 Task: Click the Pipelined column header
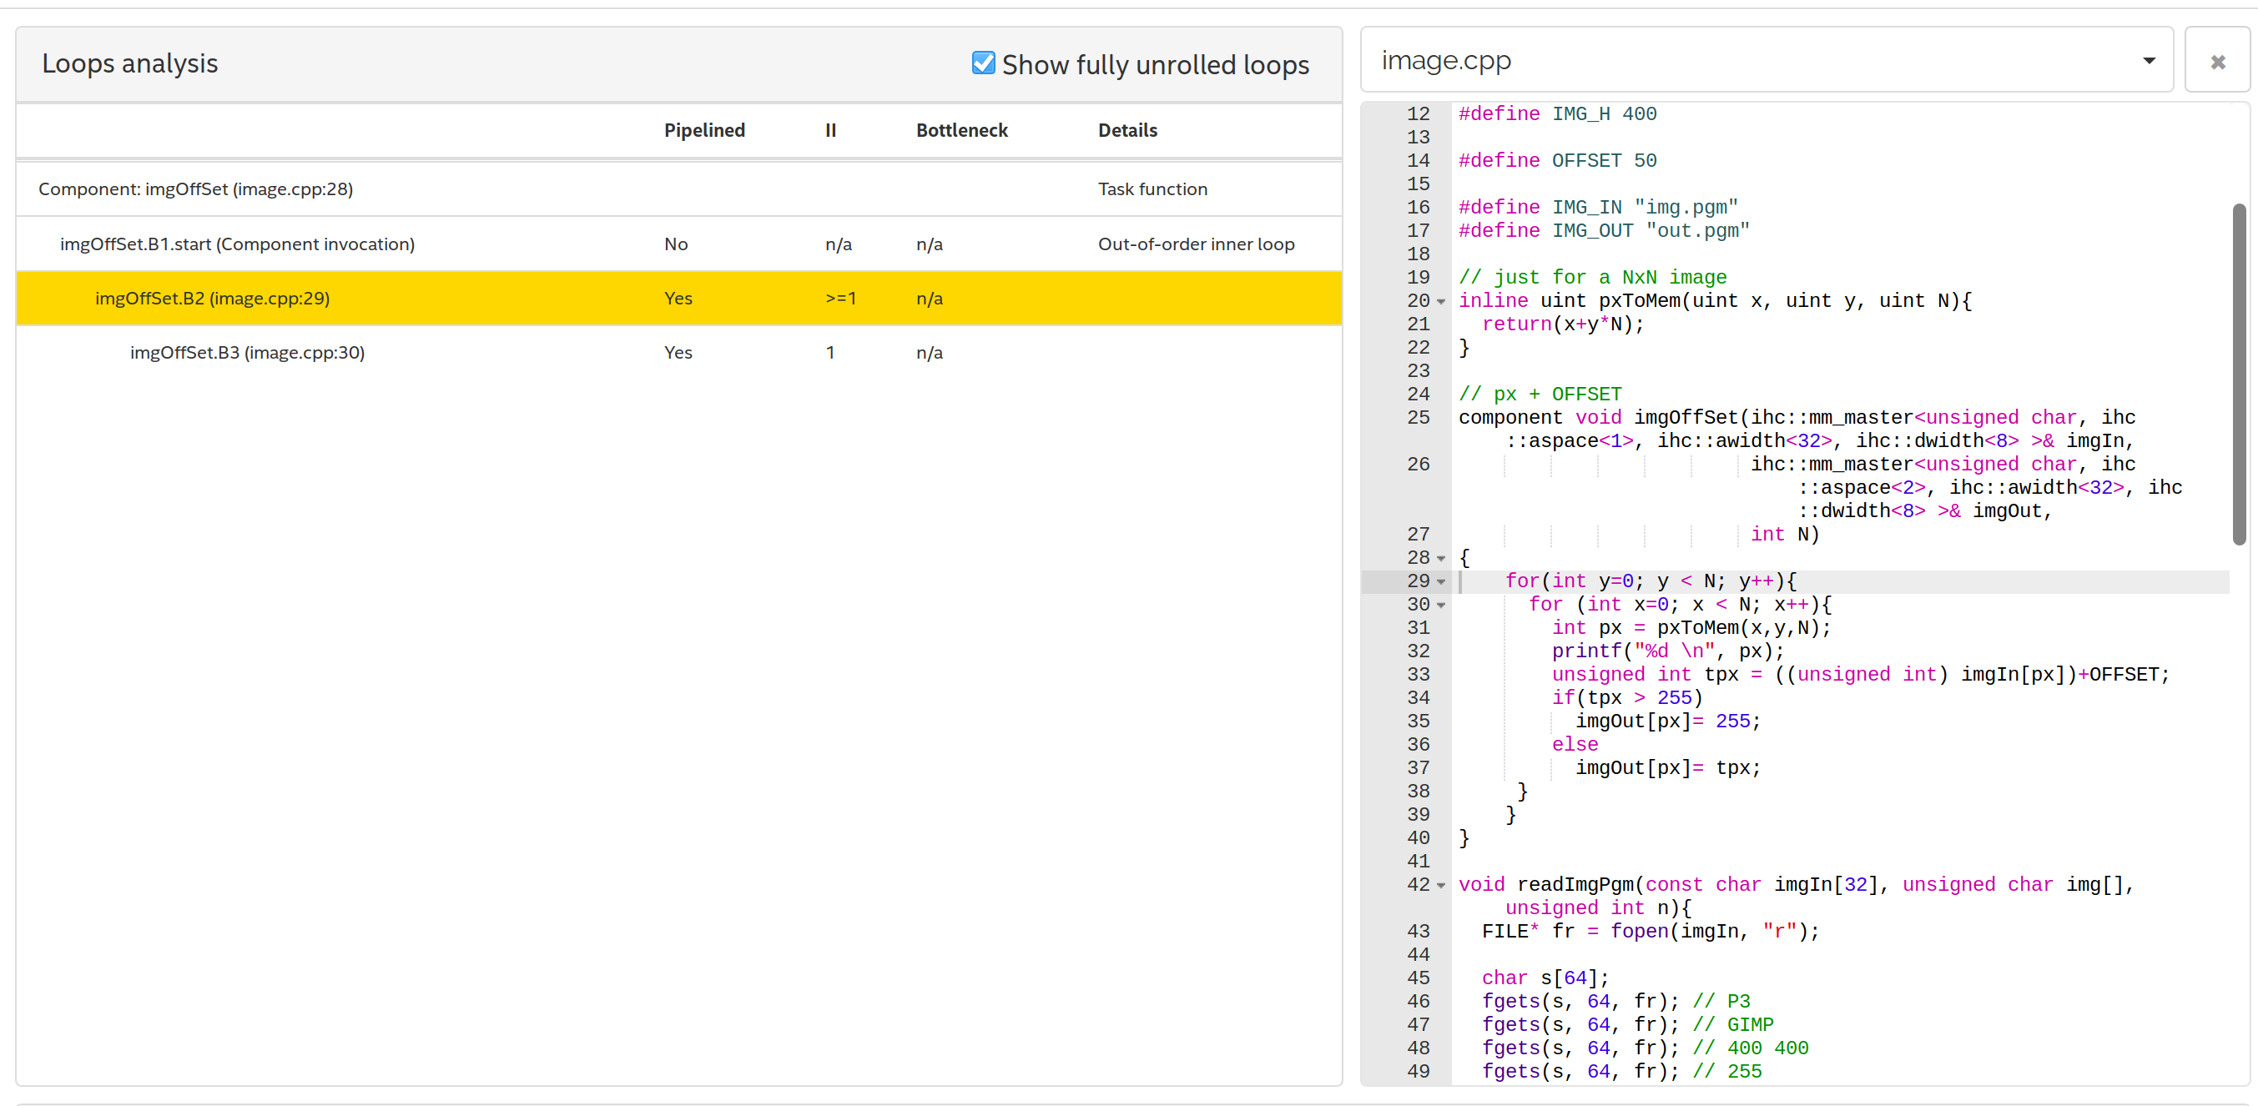704,131
